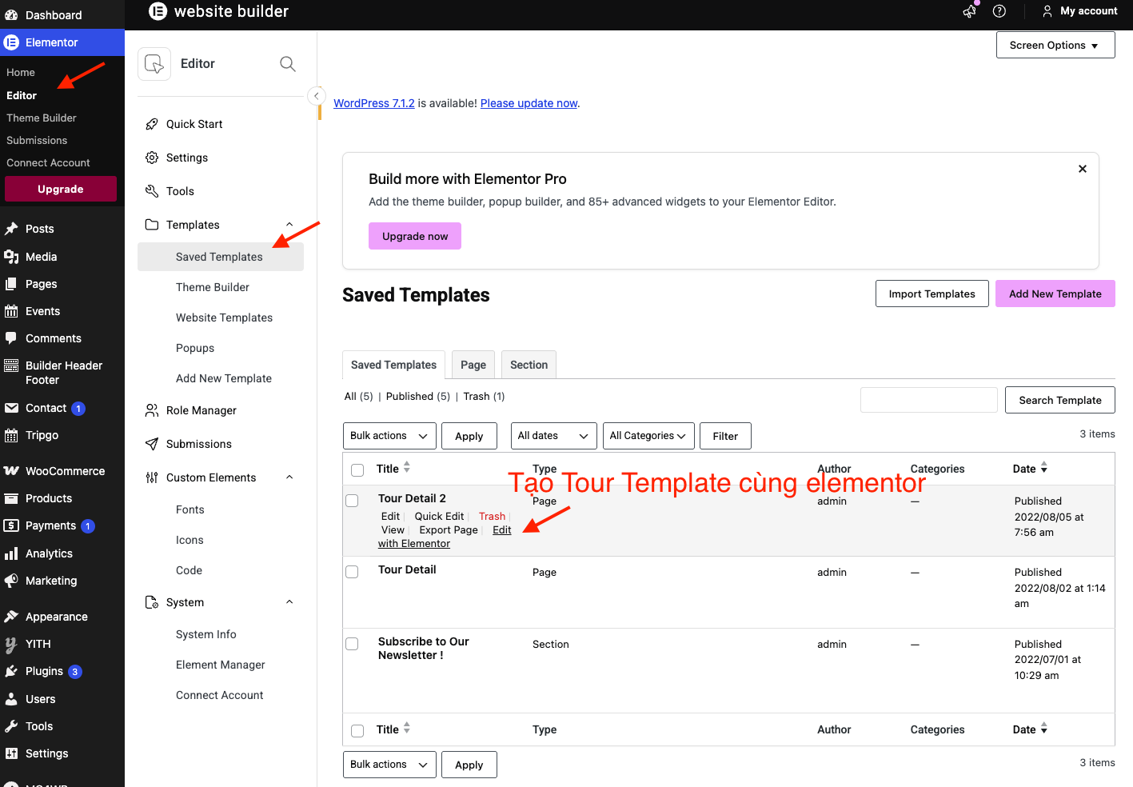
Task: Collapse the System section chevron
Action: point(289,602)
